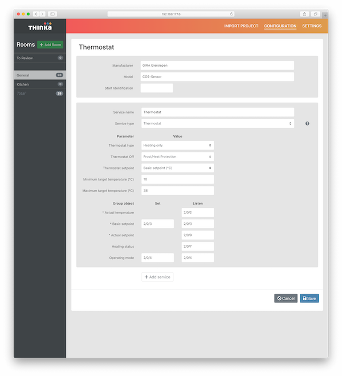The height and width of the screenshot is (376, 342).
Task: Open the Import Project tab
Action: point(241,26)
